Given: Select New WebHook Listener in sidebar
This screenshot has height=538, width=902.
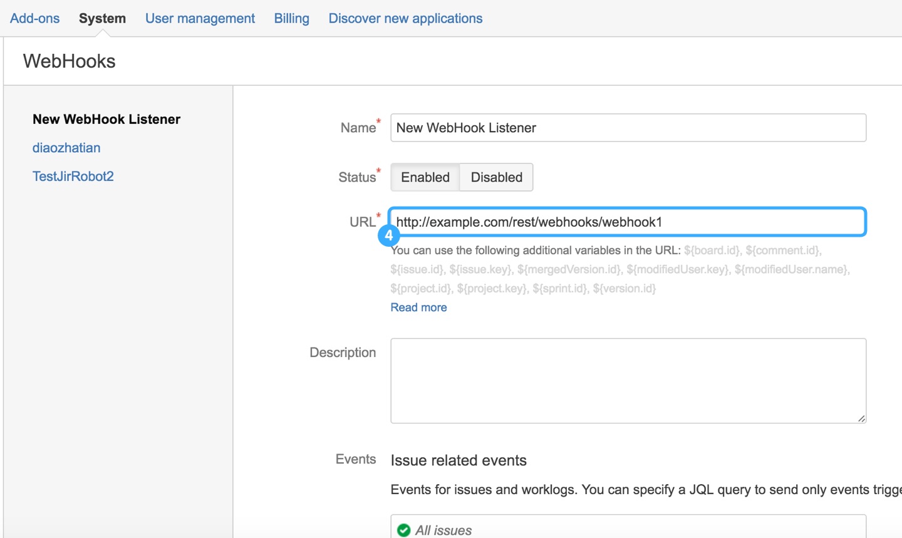Looking at the screenshot, I should click(106, 119).
